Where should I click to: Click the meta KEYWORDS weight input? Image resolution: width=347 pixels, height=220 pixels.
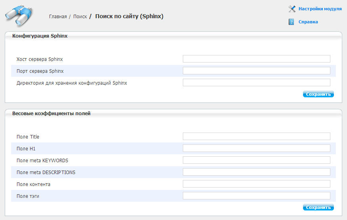click(256, 160)
